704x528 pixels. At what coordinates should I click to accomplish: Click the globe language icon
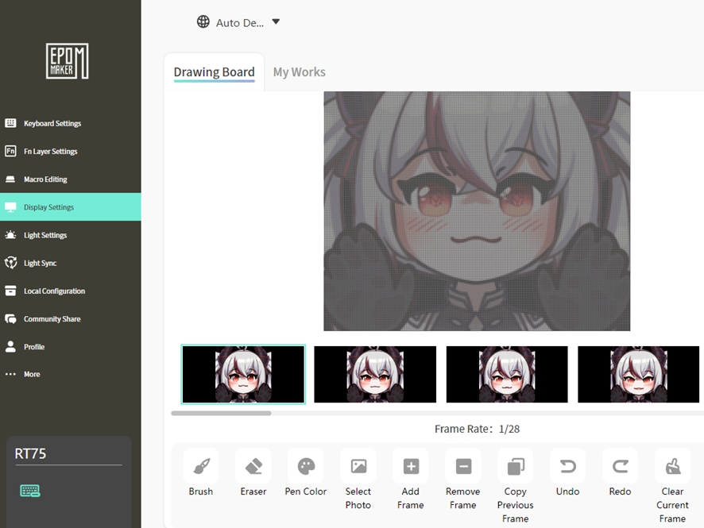[x=203, y=21]
